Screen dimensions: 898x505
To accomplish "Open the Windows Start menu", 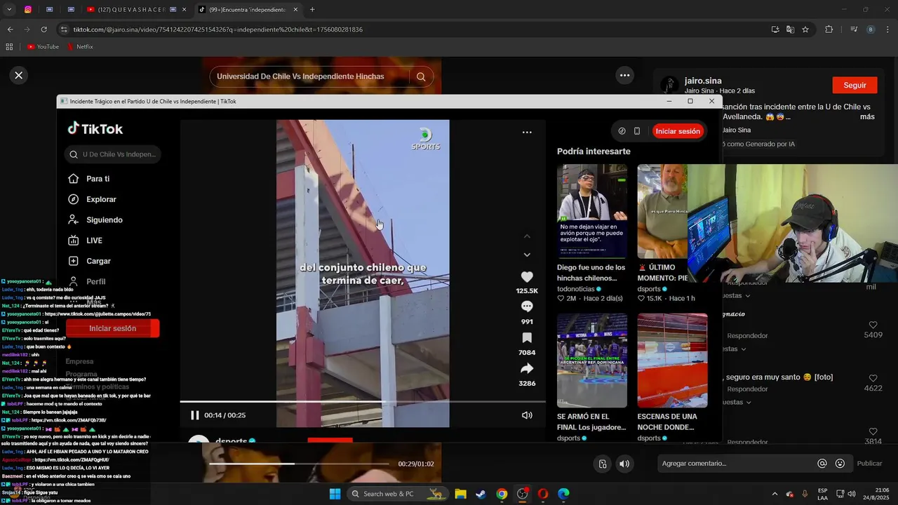I will pyautogui.click(x=335, y=494).
